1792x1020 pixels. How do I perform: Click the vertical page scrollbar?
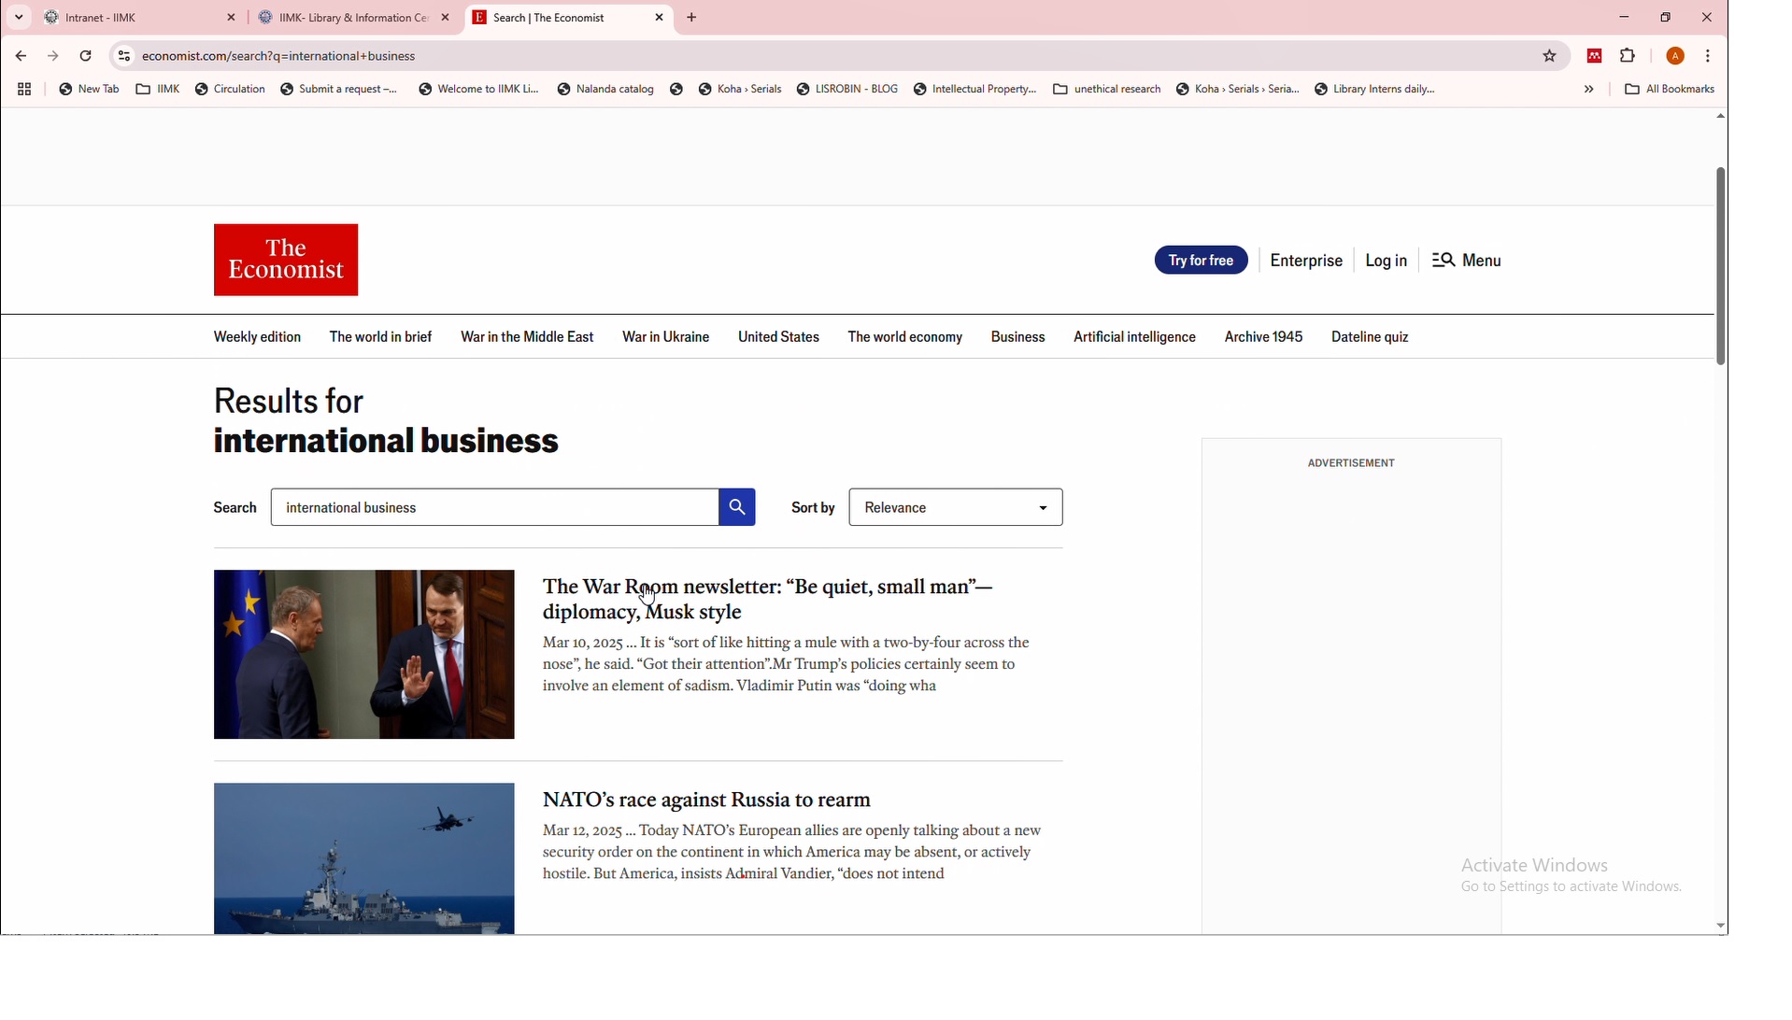click(x=1719, y=266)
